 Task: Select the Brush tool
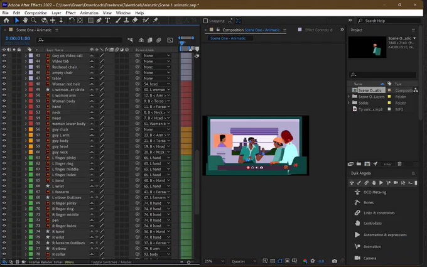coord(118,21)
